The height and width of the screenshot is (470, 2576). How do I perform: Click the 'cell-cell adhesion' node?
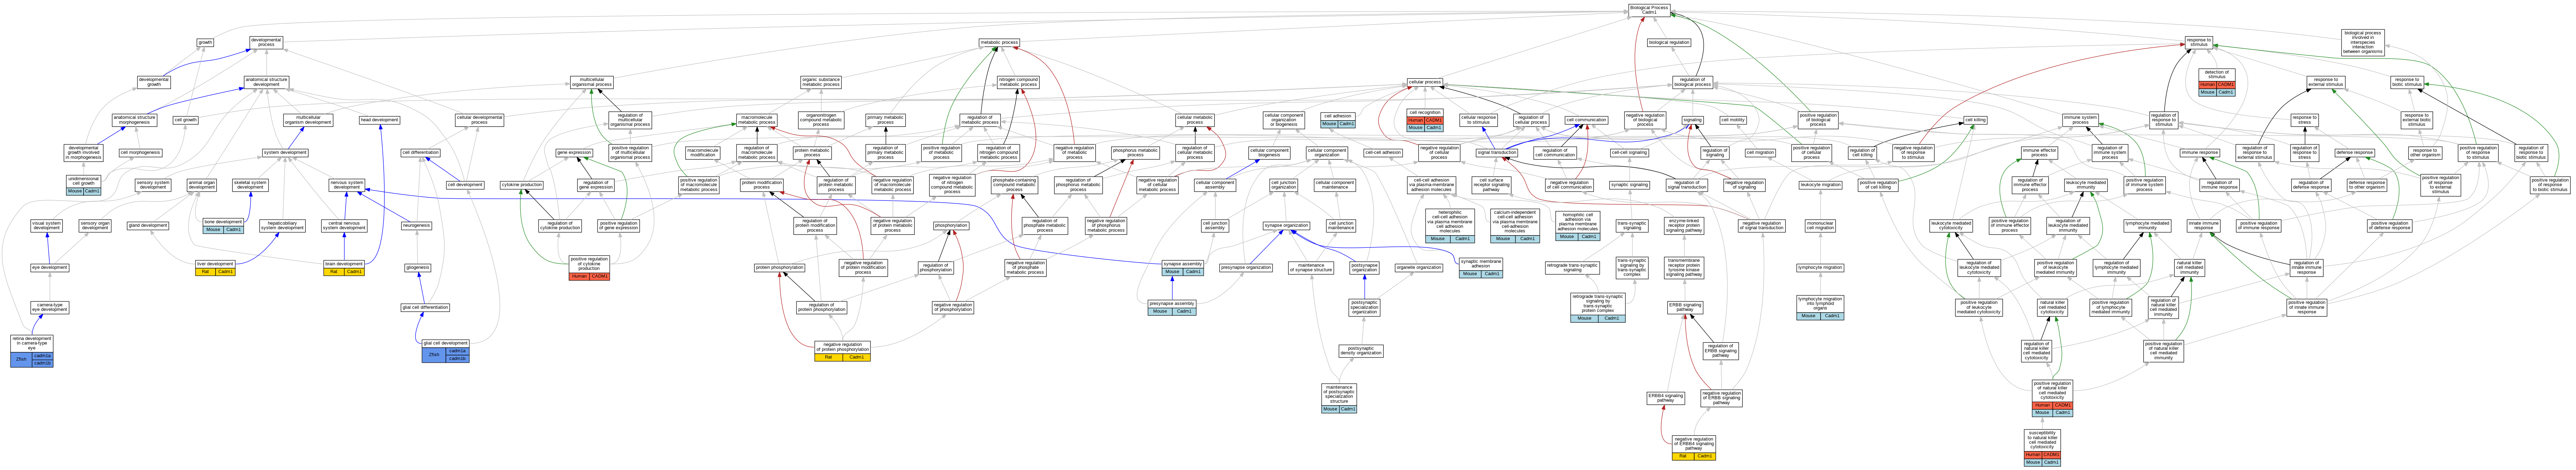(x=1383, y=153)
